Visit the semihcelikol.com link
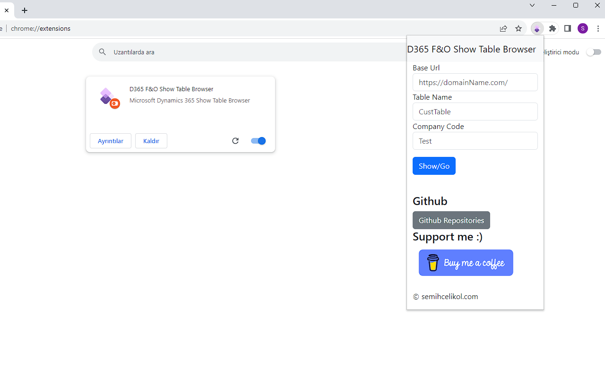 tap(449, 296)
